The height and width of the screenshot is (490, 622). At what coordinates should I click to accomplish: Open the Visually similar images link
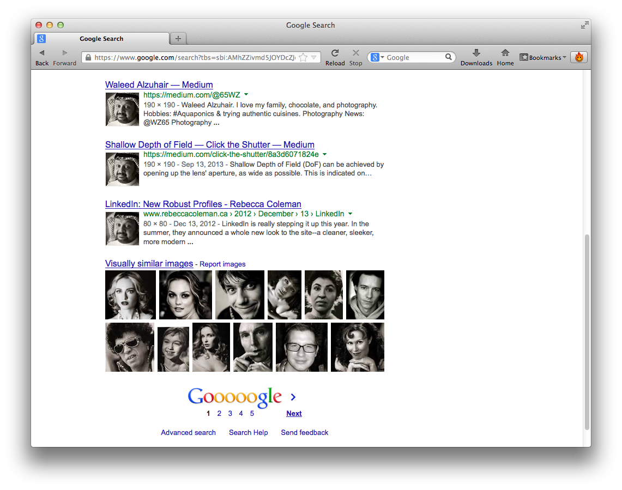[149, 263]
